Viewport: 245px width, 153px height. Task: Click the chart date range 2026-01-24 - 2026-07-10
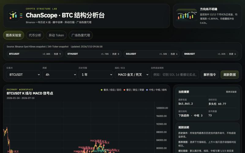click(21, 98)
